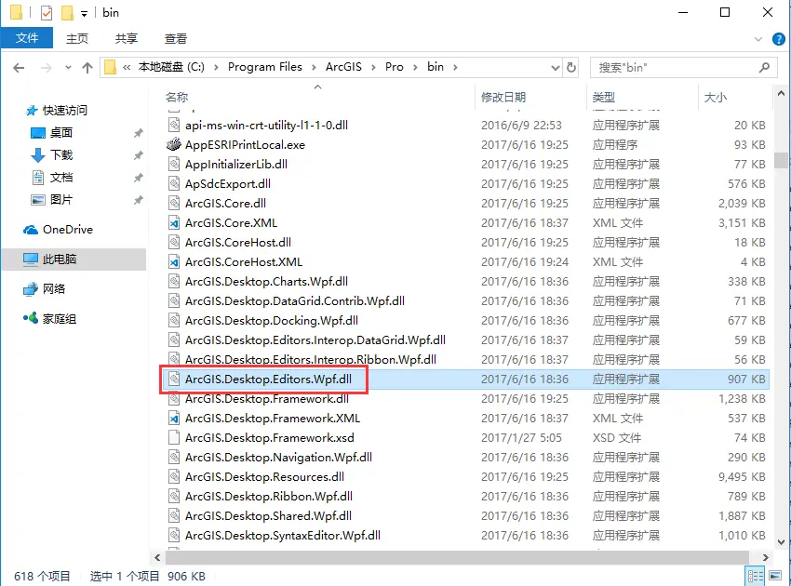The width and height of the screenshot is (791, 586).
Task: Click 本地磁盘 (C:) in the address path
Action: [171, 67]
